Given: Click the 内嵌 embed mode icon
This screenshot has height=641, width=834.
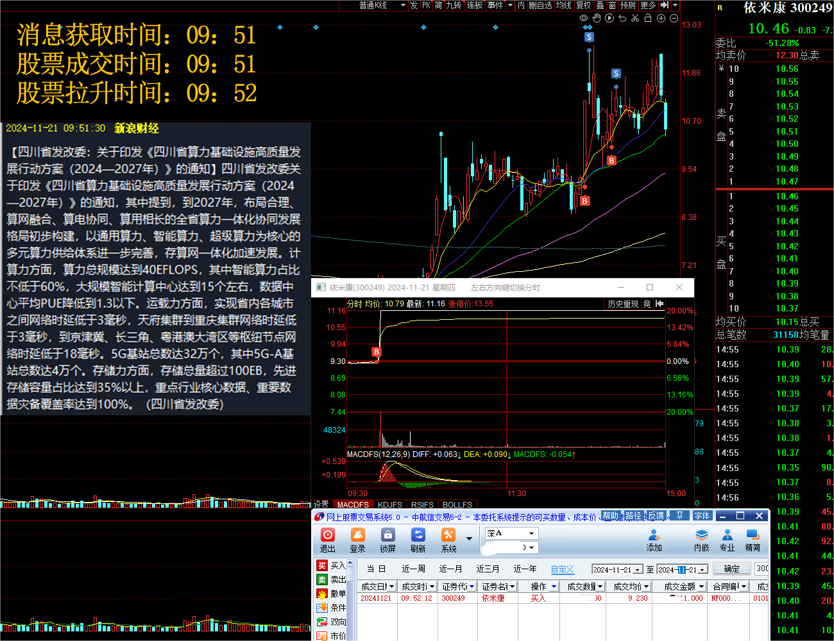Looking at the screenshot, I should pyautogui.click(x=702, y=540).
